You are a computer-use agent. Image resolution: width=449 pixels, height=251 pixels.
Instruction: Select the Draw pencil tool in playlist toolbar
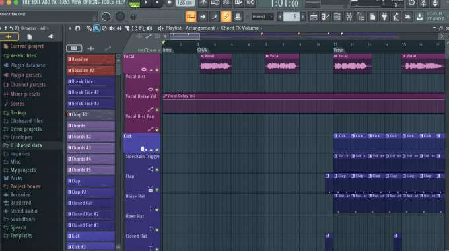tap(90, 28)
